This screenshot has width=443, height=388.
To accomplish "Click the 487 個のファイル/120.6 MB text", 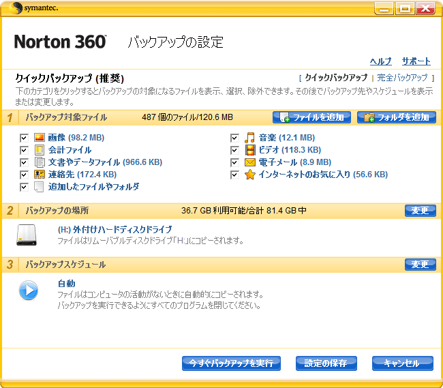I will 187,117.
